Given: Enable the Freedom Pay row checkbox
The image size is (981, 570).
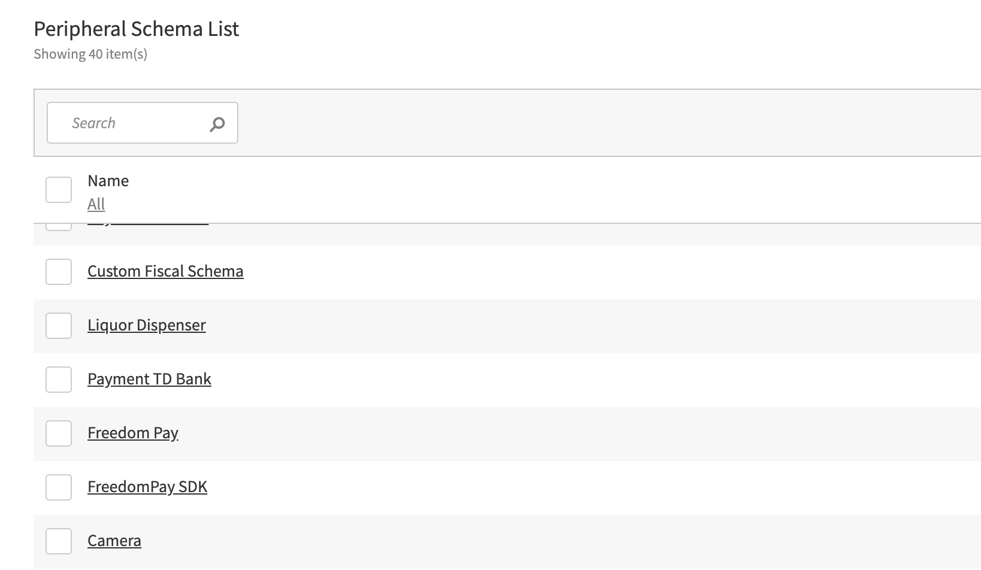Looking at the screenshot, I should 59,433.
